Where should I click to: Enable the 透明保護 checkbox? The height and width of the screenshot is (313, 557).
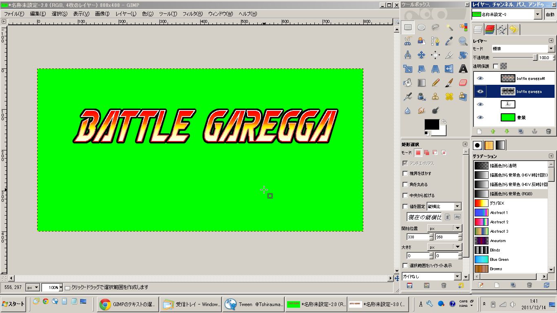496,66
